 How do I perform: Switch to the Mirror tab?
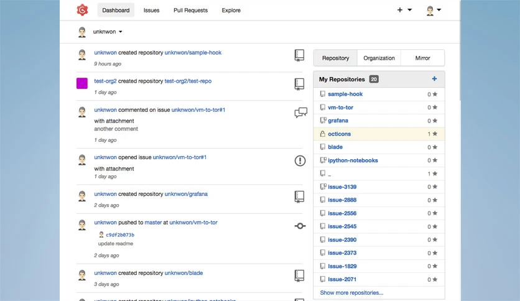coord(422,58)
